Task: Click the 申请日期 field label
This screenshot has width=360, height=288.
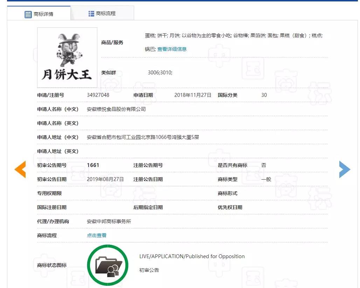Action: [143, 95]
